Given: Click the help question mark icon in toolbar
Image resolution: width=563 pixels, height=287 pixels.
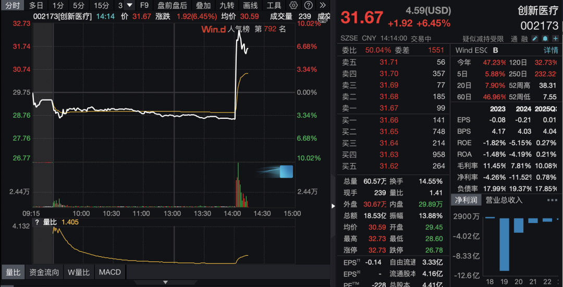Looking at the screenshot, I should (308, 5).
